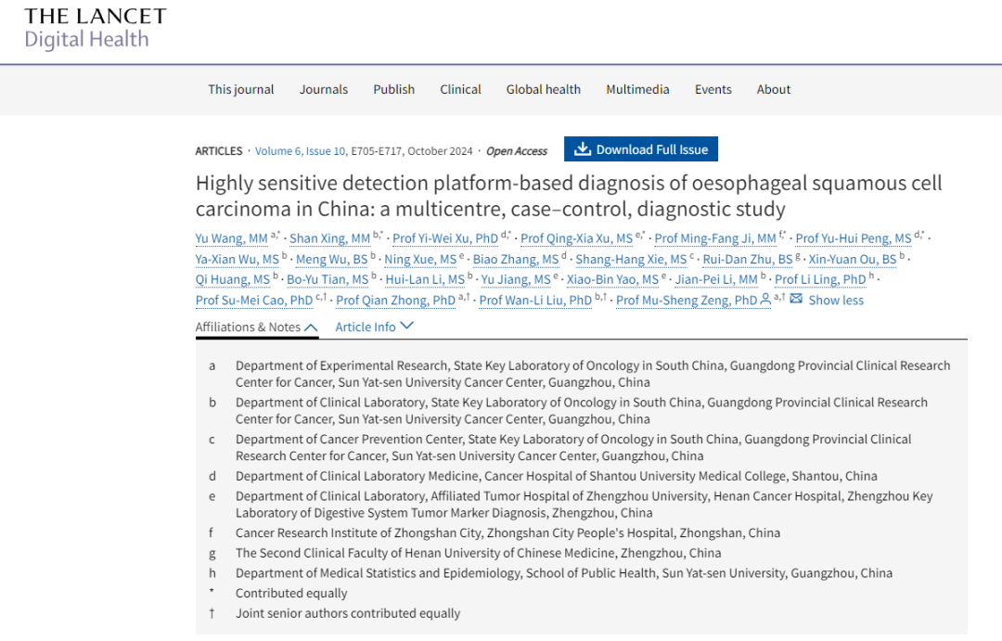Click the ARTICLES section label
This screenshot has height=641, width=1002.
219,151
